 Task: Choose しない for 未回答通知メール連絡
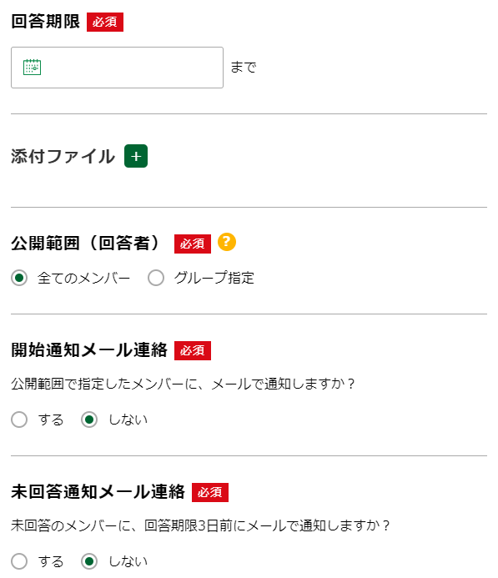click(89, 561)
